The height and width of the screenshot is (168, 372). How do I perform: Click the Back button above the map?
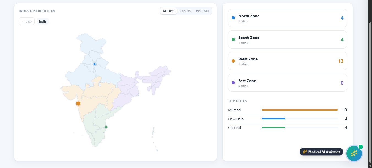coord(27,21)
